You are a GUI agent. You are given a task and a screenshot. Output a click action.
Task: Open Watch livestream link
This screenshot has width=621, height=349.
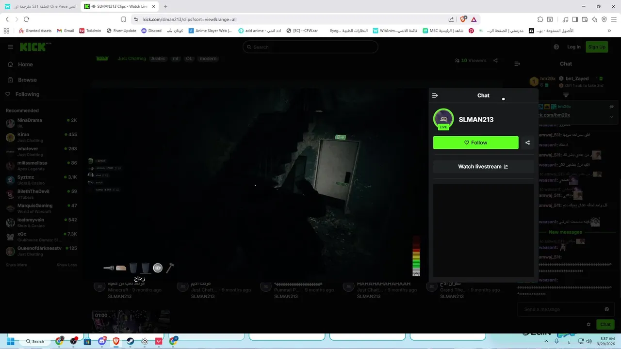(x=483, y=166)
